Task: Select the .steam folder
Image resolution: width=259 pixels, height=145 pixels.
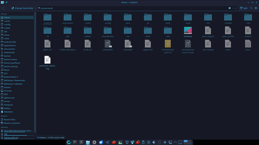Action: [x=87, y=32]
